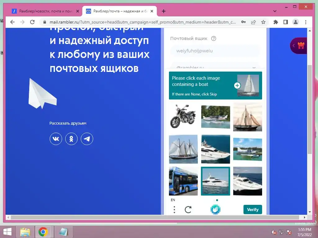View site security padlock info

click(45, 22)
